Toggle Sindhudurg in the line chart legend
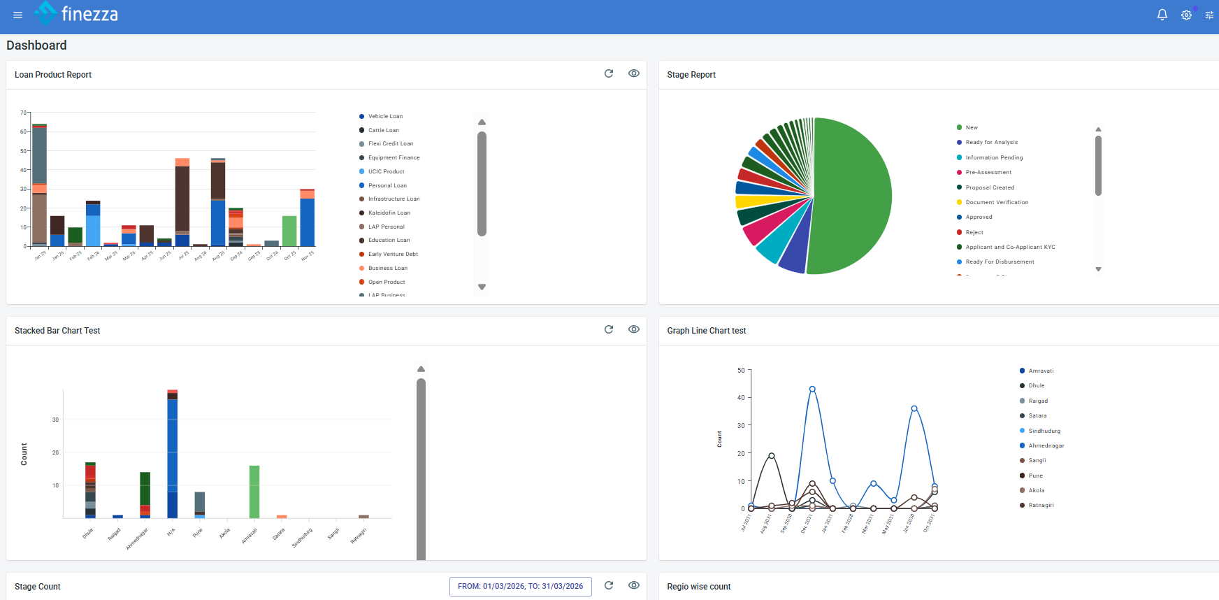Screen dimensions: 1219x600 pyautogui.click(x=1040, y=431)
